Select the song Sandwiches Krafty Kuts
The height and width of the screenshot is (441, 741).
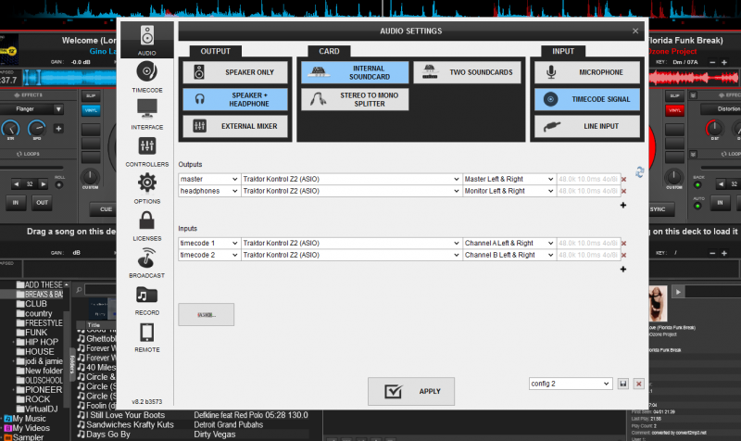130,424
